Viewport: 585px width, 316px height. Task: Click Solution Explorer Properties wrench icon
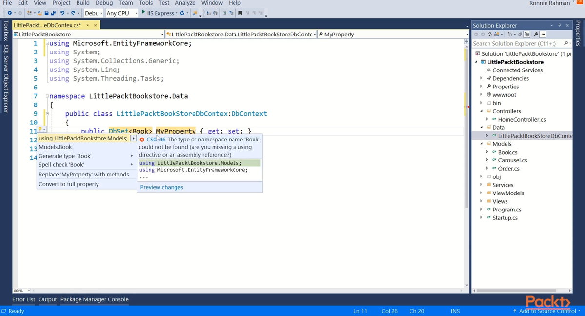click(x=536, y=35)
